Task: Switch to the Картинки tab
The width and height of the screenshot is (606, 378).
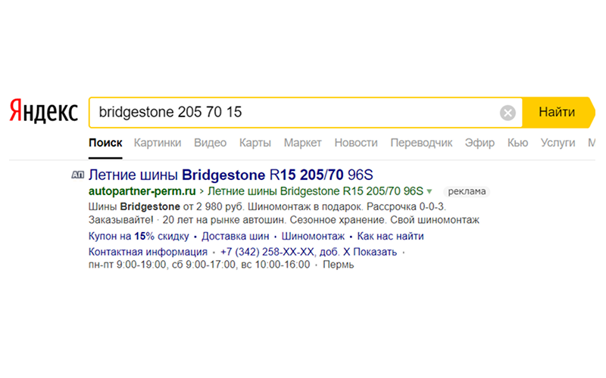Action: point(158,142)
